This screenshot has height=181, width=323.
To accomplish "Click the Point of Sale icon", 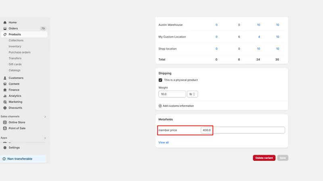I will [x=5, y=128].
